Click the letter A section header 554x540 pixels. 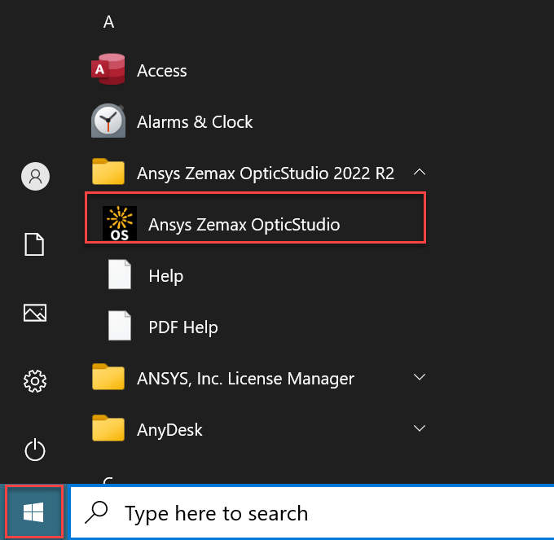108,22
